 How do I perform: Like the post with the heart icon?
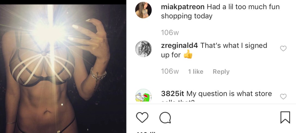point(142,117)
